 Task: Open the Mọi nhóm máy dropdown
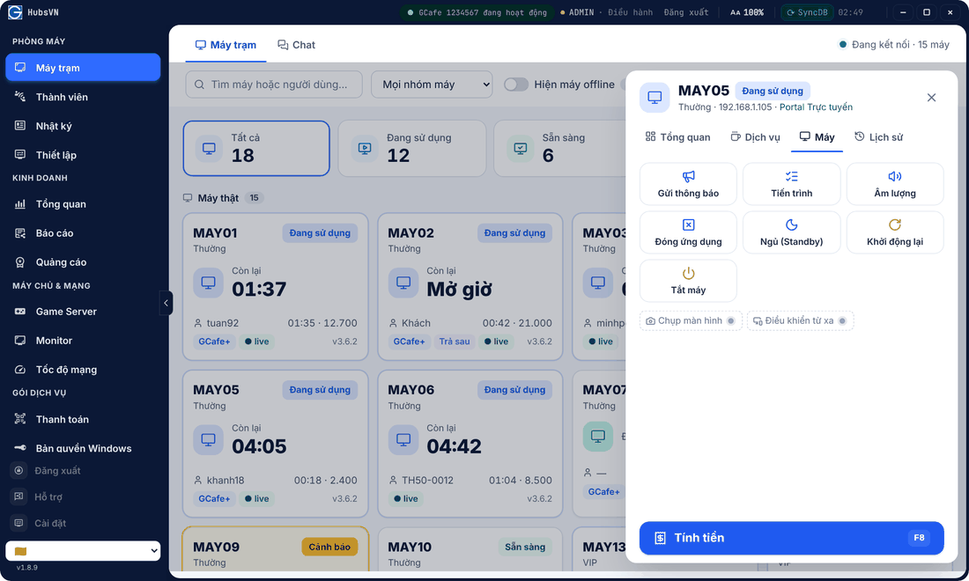432,84
